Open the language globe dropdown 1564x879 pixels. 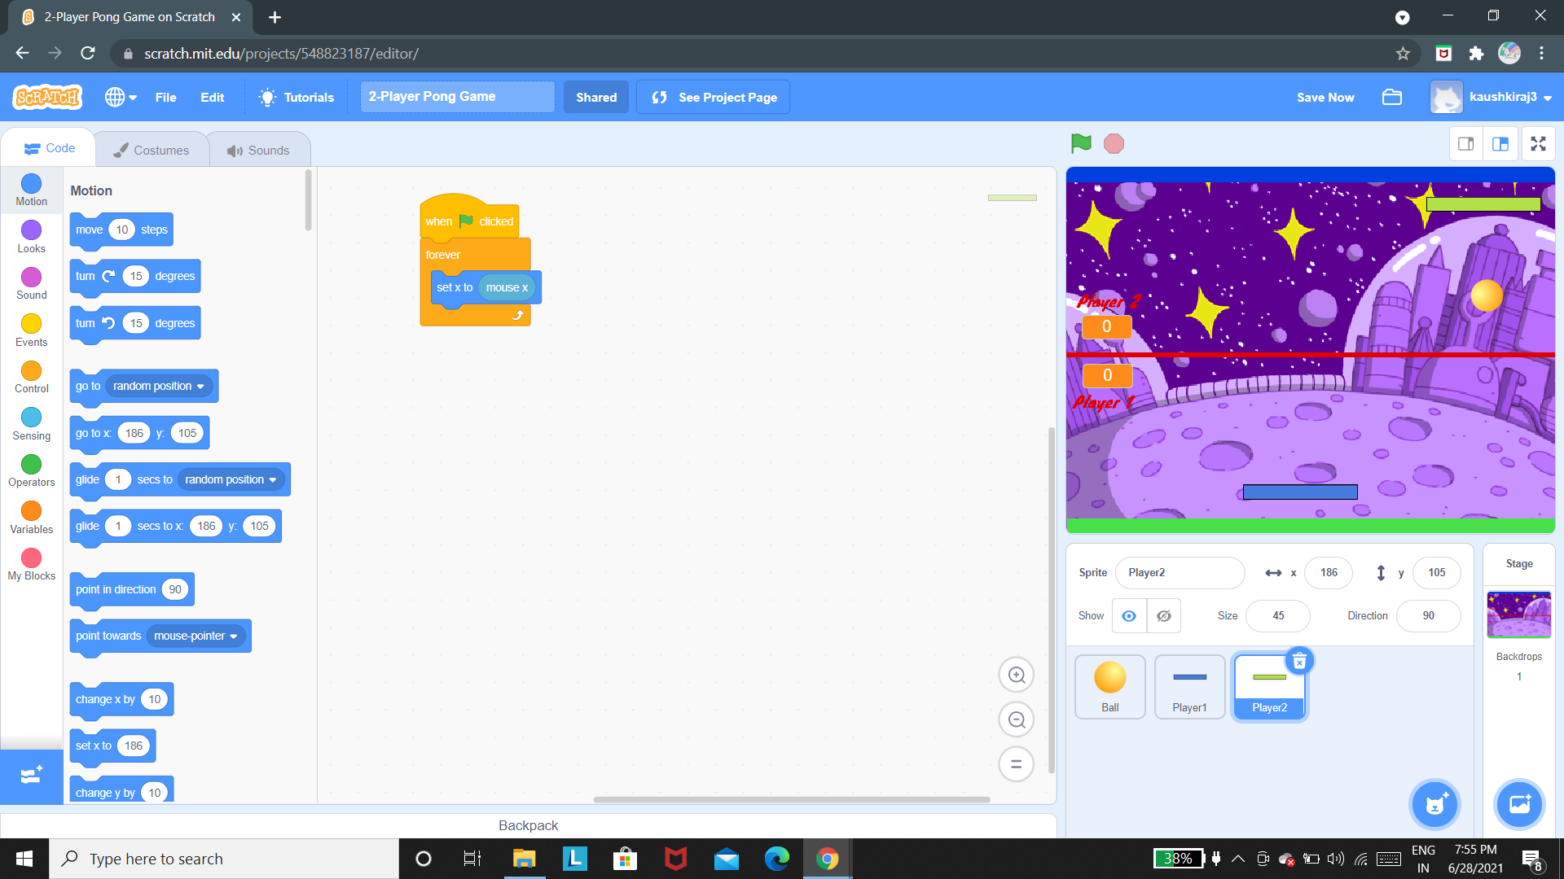tap(120, 97)
